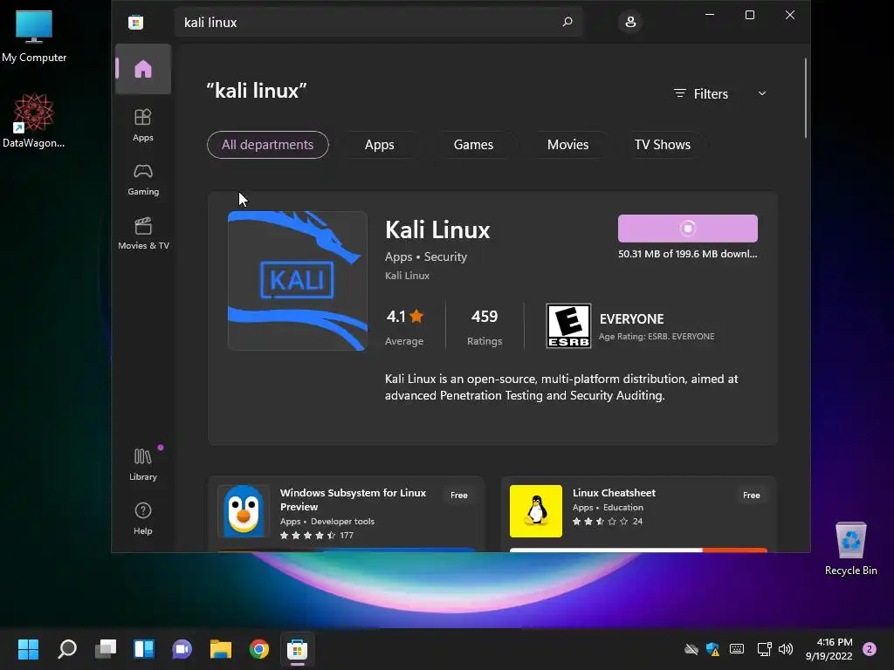Click the Kali Linux publisher name

(x=407, y=276)
